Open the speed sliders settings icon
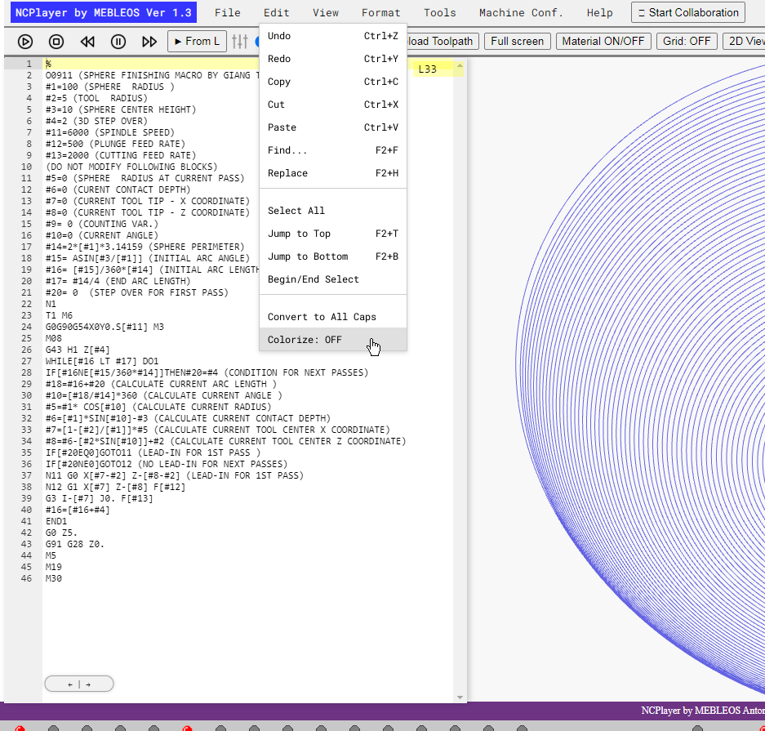The height and width of the screenshot is (731, 765). (x=239, y=42)
